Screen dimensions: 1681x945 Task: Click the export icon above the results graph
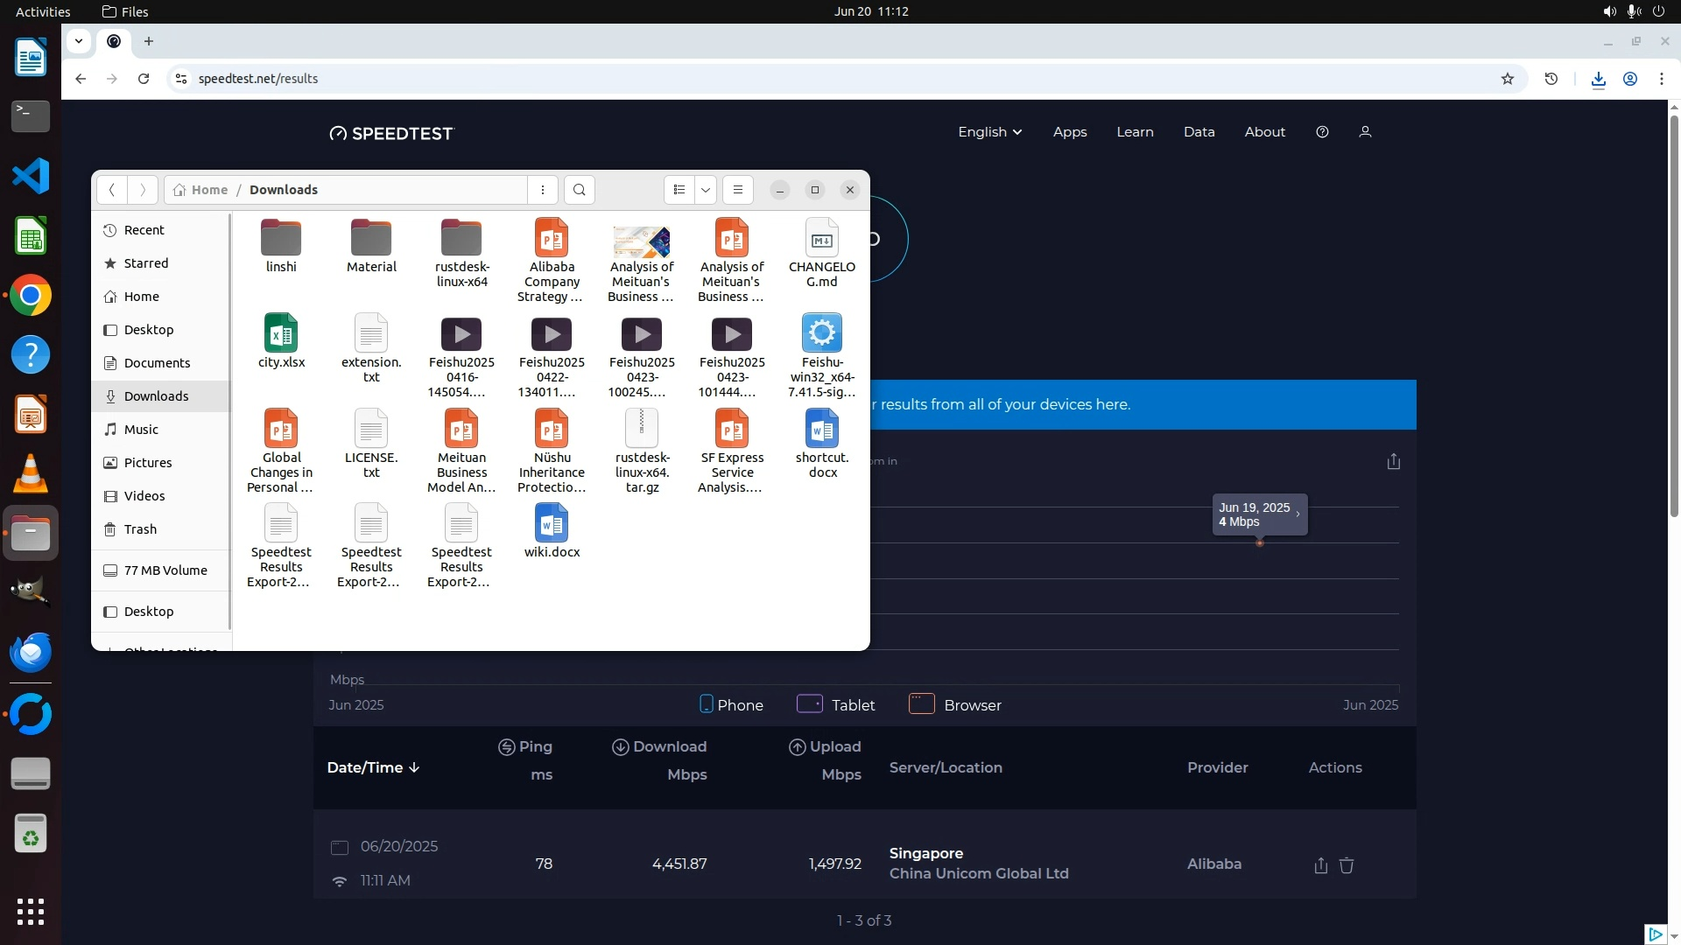pos(1393,461)
